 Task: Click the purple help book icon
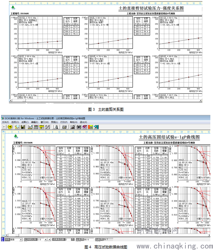tap(84, 127)
